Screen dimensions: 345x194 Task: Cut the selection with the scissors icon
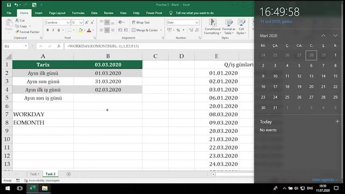[x=20, y=20]
